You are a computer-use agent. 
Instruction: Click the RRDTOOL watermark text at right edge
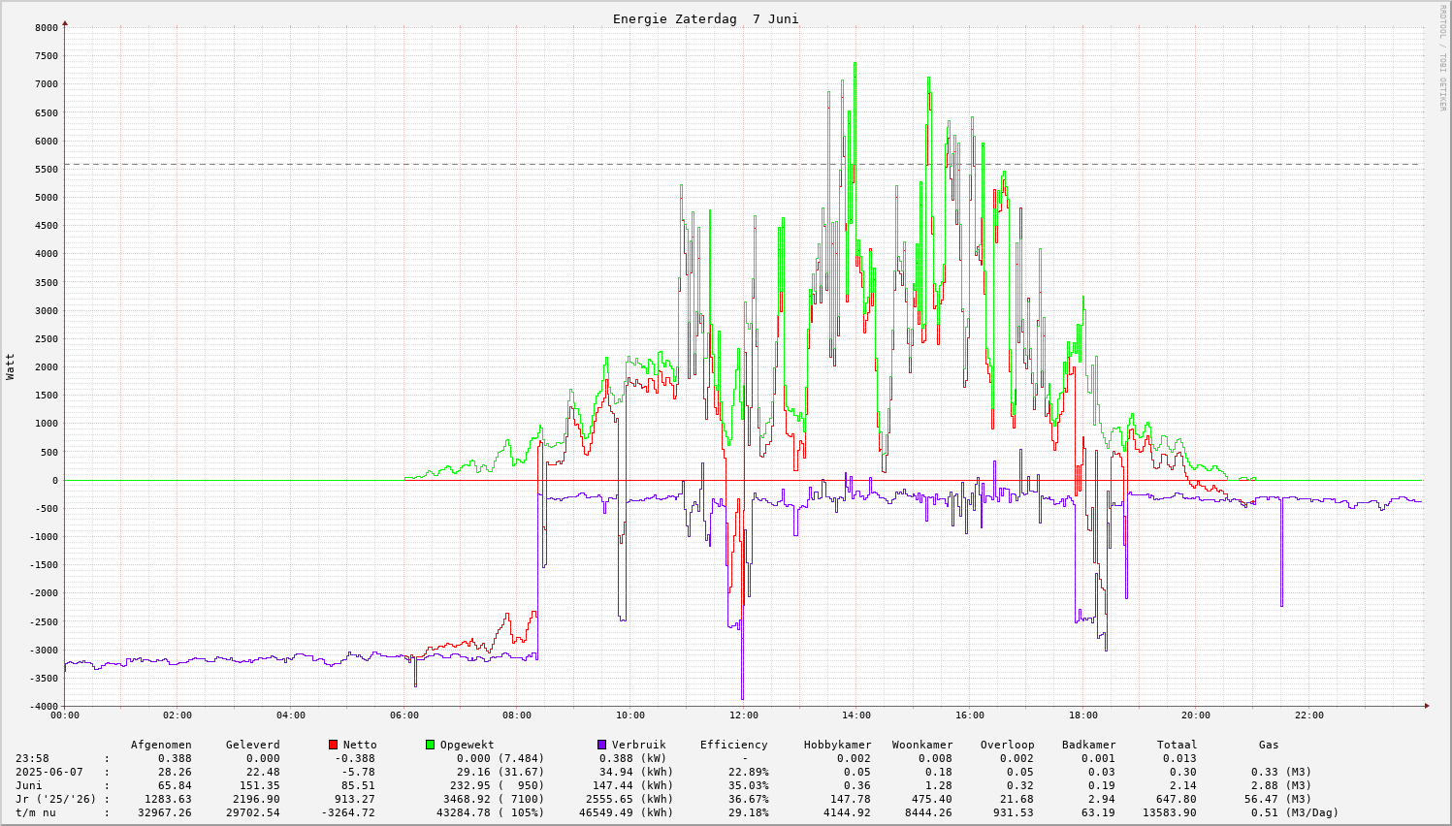(x=1442, y=56)
